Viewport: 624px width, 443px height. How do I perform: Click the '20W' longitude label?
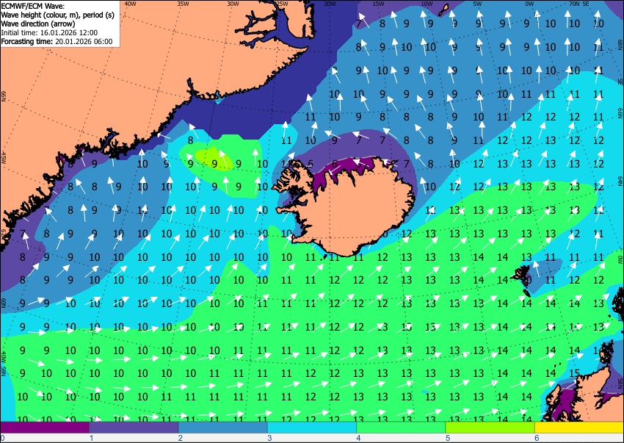(330, 4)
